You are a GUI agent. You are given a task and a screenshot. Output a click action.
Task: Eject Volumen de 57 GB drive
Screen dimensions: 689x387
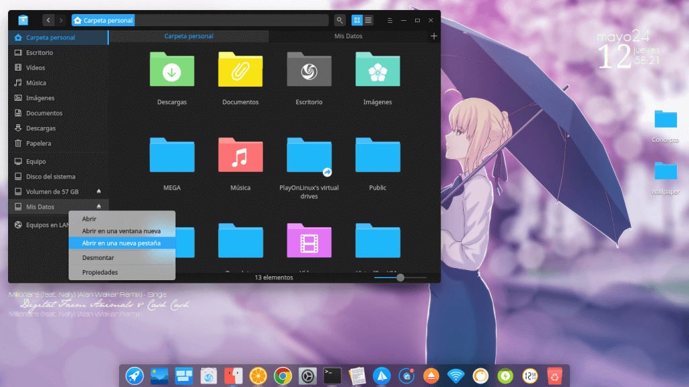pos(99,191)
